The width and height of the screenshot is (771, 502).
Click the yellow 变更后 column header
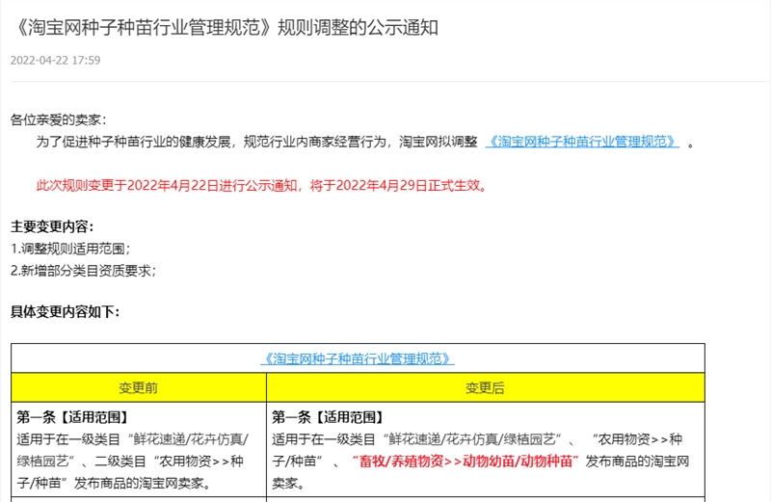click(x=485, y=387)
